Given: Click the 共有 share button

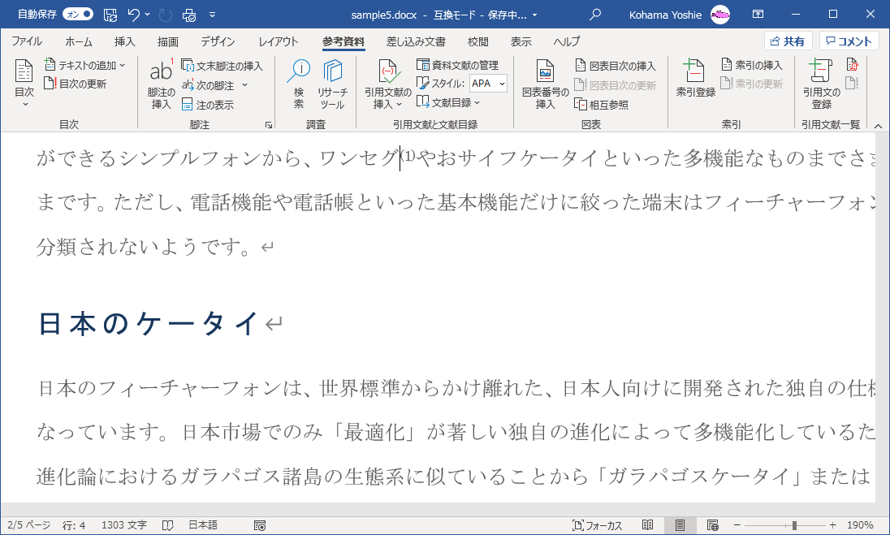Looking at the screenshot, I should [788, 41].
